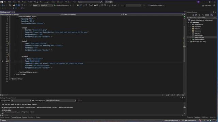
Task: Select MauiProgram.cs in Solution Explorer
Action: 199,39
